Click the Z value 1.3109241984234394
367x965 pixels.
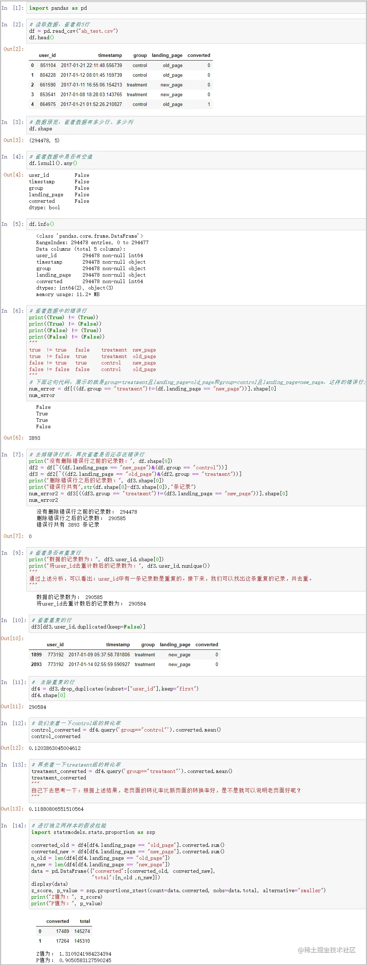click(85, 954)
